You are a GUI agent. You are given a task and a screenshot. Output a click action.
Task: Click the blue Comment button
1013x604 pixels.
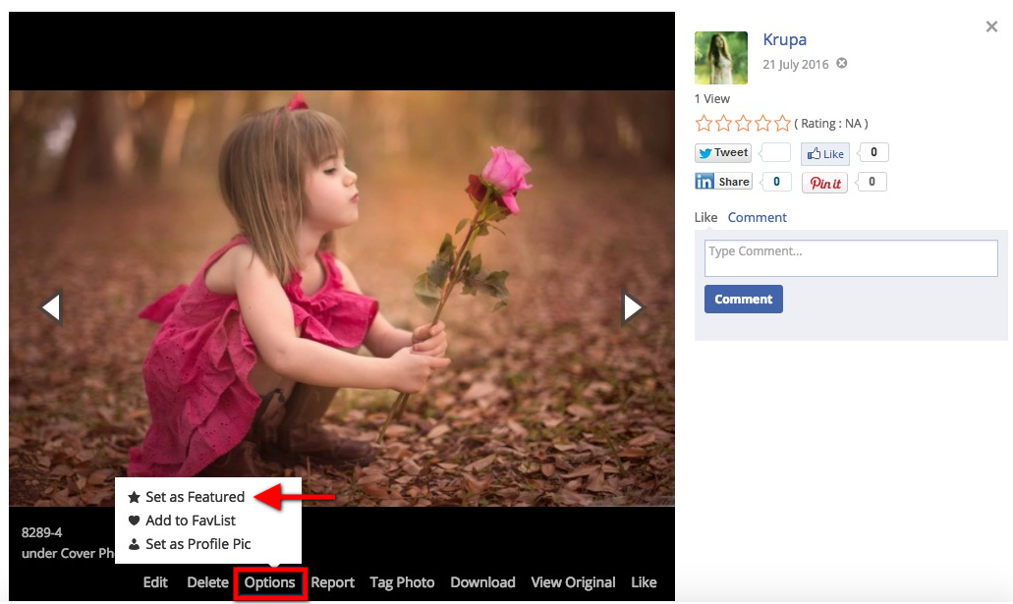743,300
